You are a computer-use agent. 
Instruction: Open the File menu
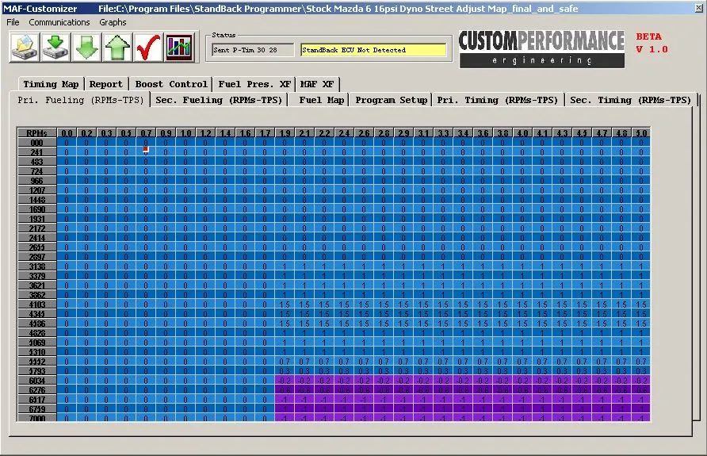coord(13,22)
